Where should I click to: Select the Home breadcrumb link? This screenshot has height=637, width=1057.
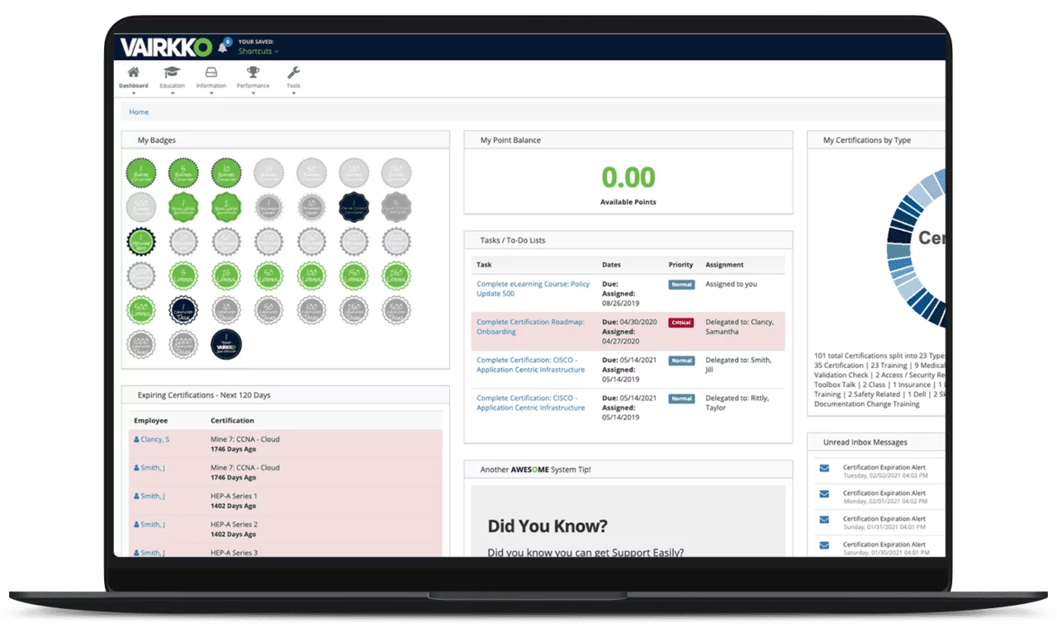point(139,112)
